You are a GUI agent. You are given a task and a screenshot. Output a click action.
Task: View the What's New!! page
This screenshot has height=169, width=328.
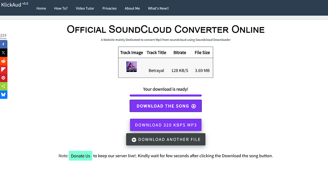point(158,8)
